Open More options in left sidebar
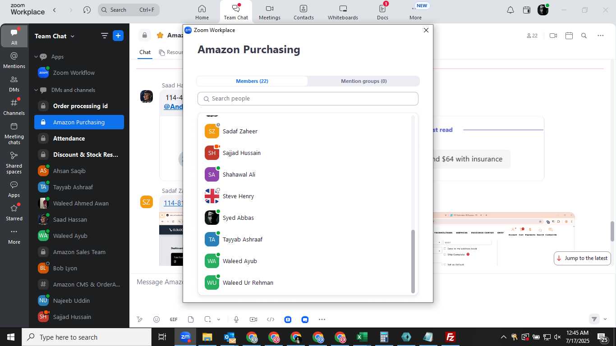 (14, 236)
